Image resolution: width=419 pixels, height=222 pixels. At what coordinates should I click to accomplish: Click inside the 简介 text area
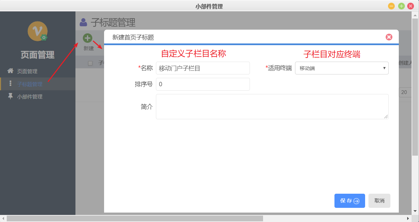[272, 106]
